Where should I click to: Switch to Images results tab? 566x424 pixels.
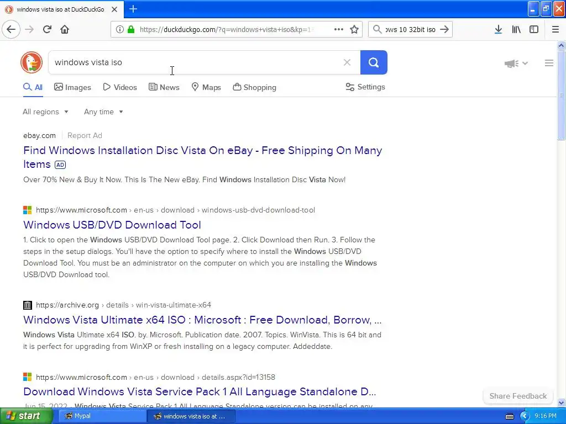[72, 87]
